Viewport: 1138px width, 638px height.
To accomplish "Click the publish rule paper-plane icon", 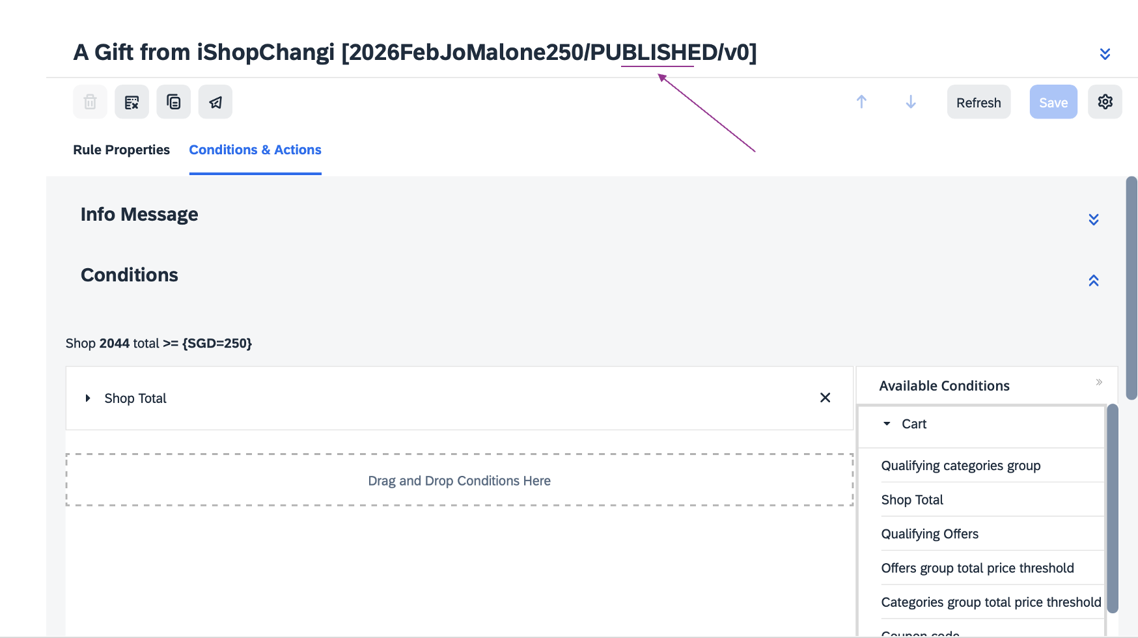I will pos(215,102).
